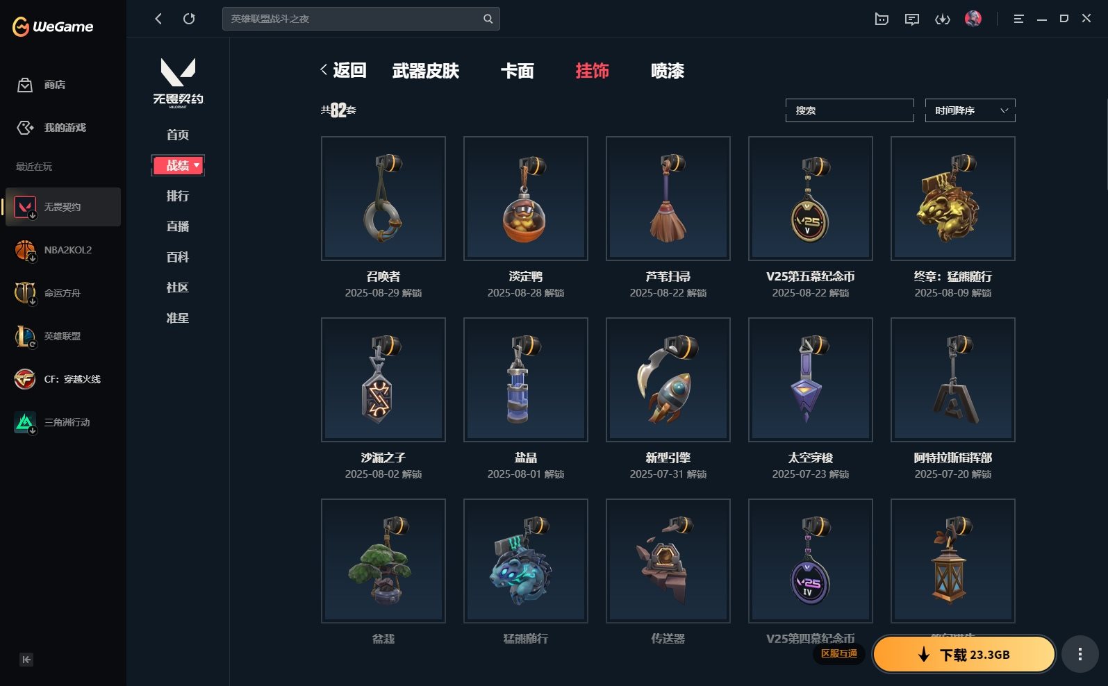This screenshot has width=1108, height=686.
Task: Expand the 时间降序 sort dropdown
Action: 970,110
